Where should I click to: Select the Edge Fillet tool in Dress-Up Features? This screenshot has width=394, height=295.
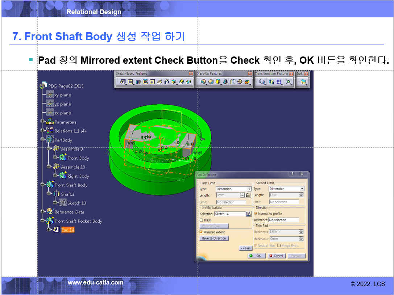click(x=203, y=82)
